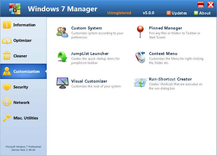Click the Cleaner trash can icon
Image resolution: width=217 pixels, height=156 pixels.
click(x=7, y=56)
